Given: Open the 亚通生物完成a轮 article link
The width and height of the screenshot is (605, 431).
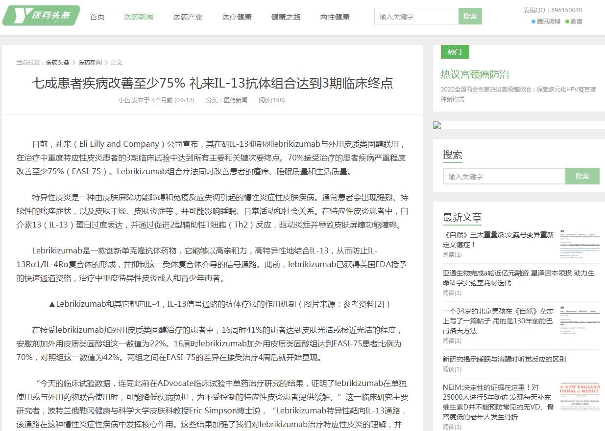Looking at the screenshot, I should [519, 277].
